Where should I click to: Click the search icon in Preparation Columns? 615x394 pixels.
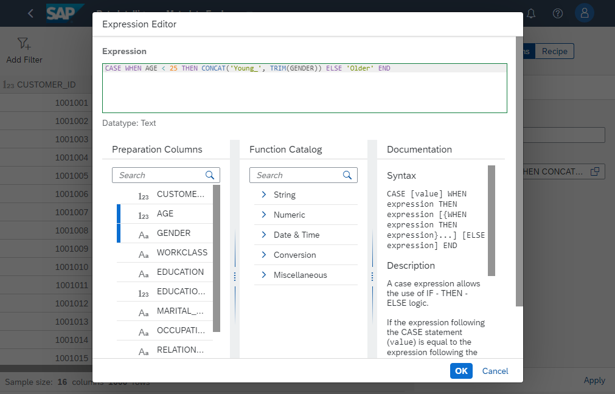[210, 175]
